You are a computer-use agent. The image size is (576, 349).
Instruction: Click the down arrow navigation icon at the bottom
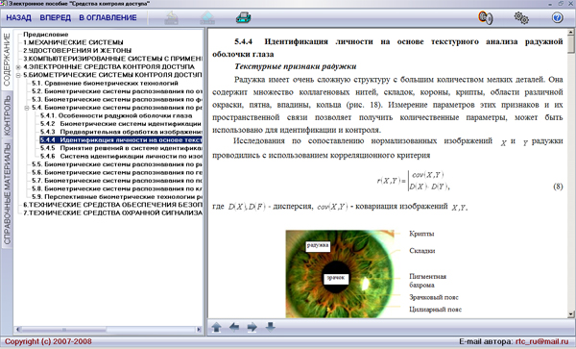(x=270, y=327)
